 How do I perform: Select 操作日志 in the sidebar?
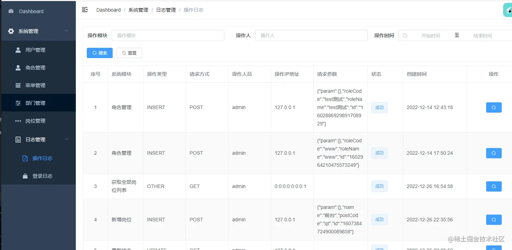[39, 158]
